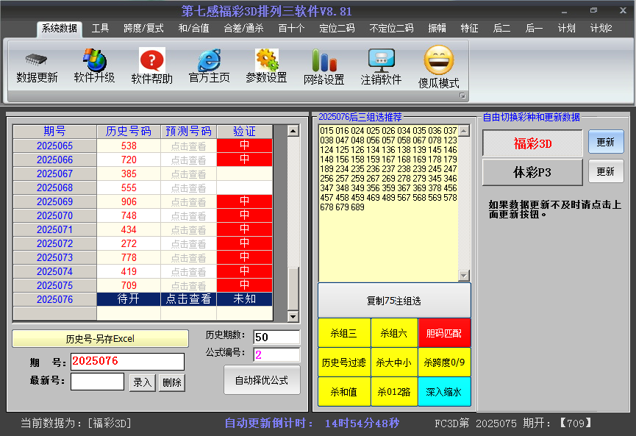Screen dimensions: 636x436
Task: Open the 计划2 tab
Action: pos(601,29)
